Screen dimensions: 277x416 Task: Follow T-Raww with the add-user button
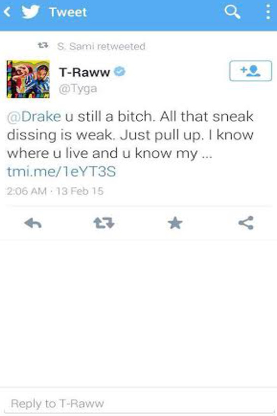click(251, 71)
